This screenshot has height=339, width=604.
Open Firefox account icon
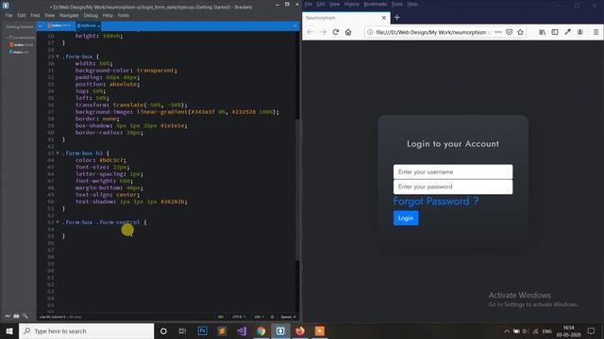(579, 32)
